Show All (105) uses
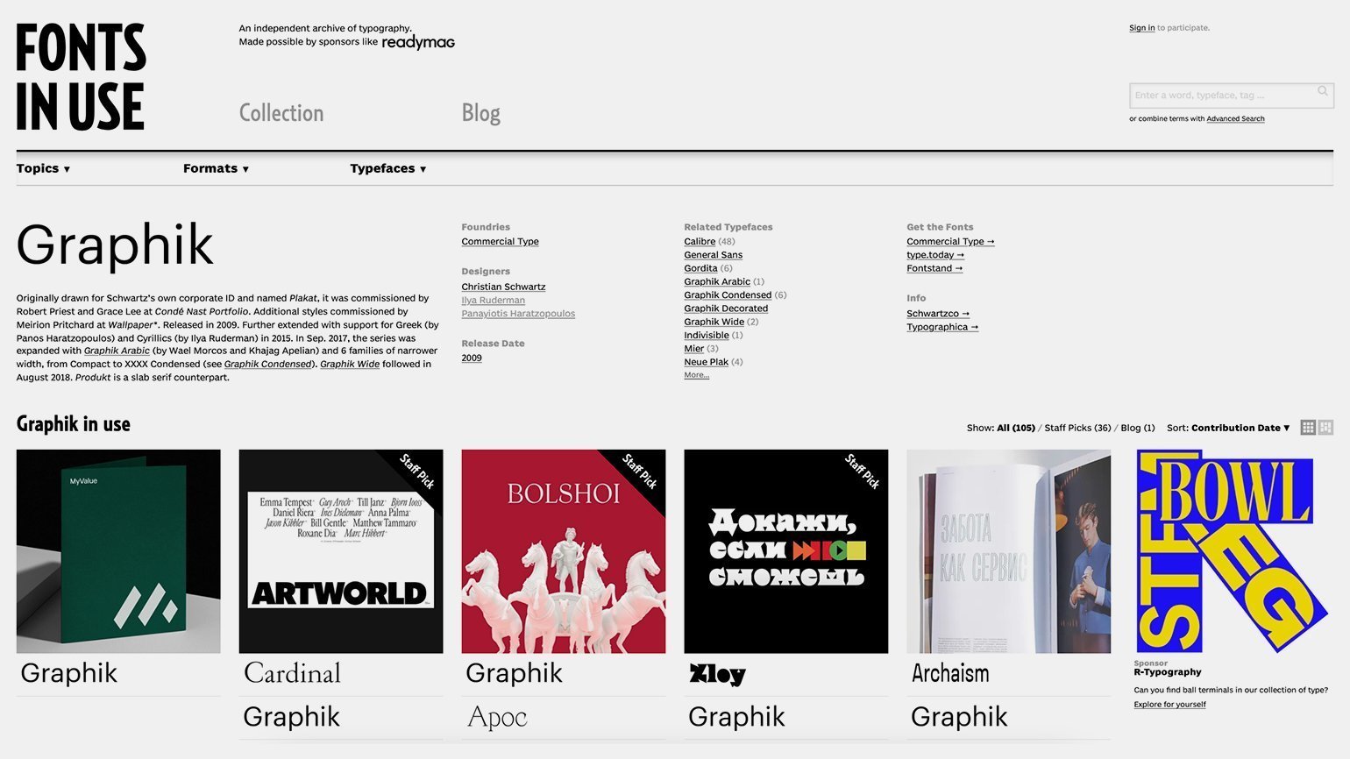Viewport: 1350px width, 759px height. [1016, 428]
